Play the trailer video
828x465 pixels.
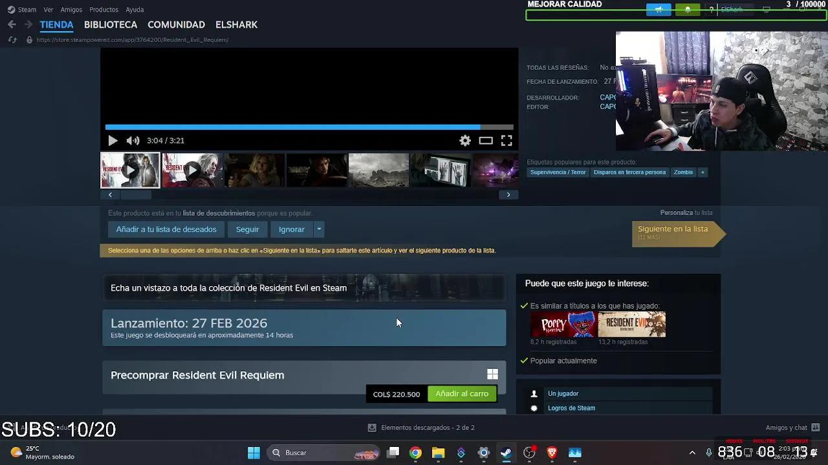(x=113, y=140)
